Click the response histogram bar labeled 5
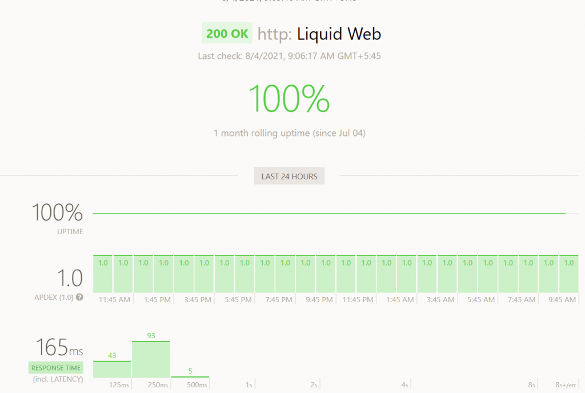Image resolution: width=585 pixels, height=393 pixels. pyautogui.click(x=190, y=376)
